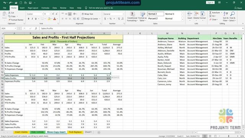Screen dimensions: 245x138
Task: Click Merge & Center button
Action: point(90,19)
